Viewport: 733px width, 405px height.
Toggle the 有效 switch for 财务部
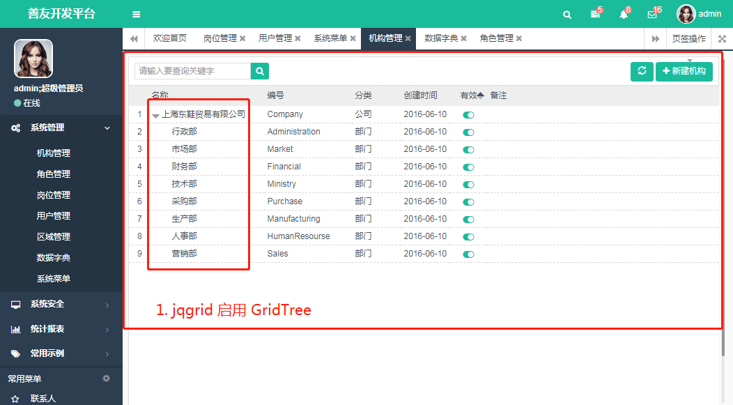pyautogui.click(x=468, y=167)
